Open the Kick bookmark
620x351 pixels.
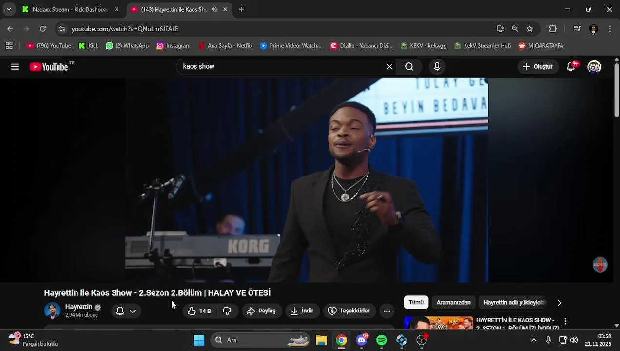click(89, 45)
